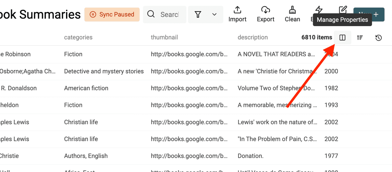
Task: Click the lightning bolt icon
Action: click(x=319, y=9)
